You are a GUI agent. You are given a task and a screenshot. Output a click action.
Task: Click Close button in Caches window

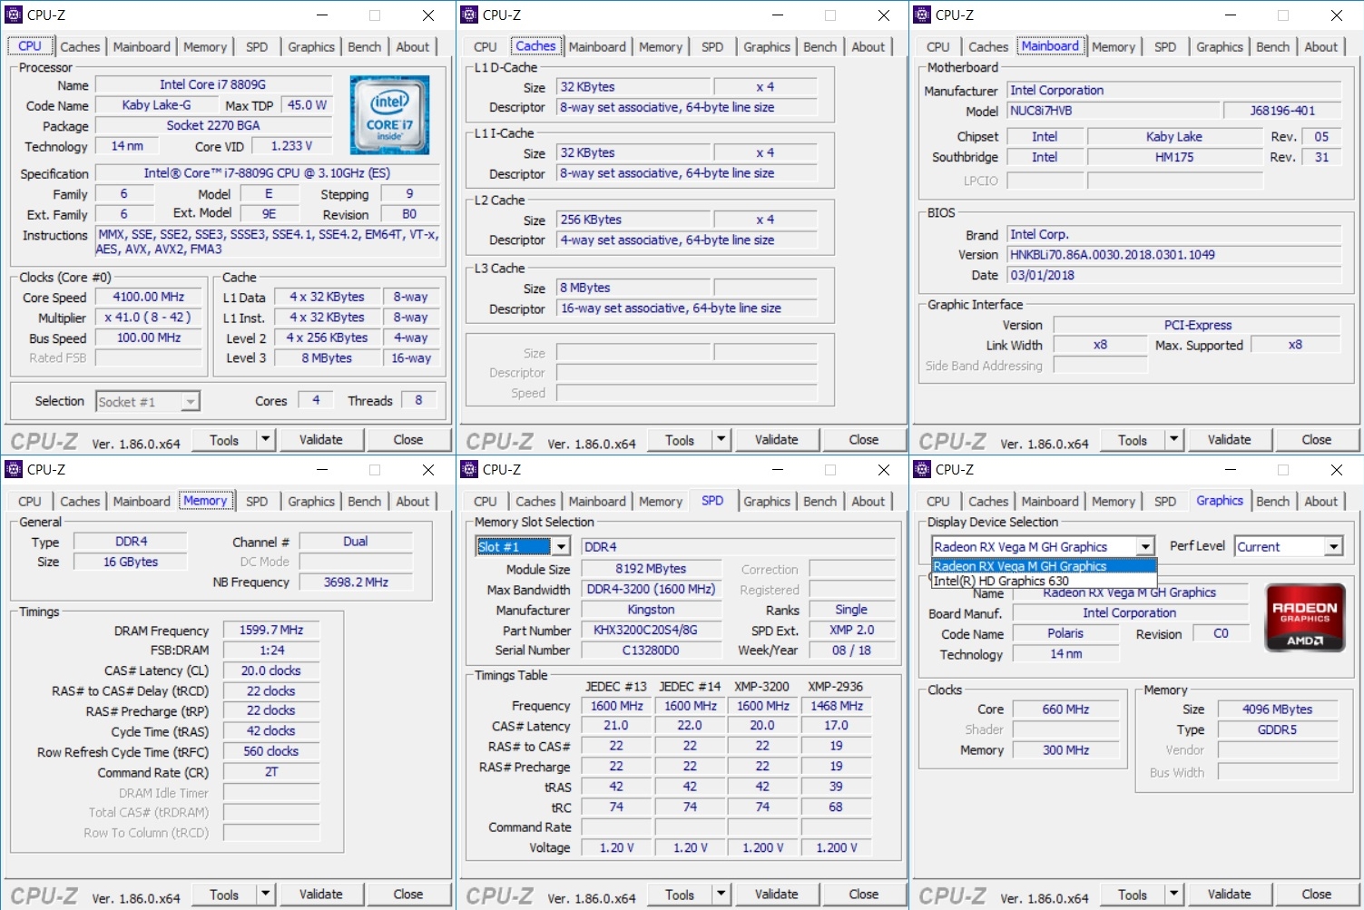point(864,440)
